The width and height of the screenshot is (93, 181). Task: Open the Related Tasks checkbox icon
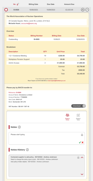pos(78,117)
